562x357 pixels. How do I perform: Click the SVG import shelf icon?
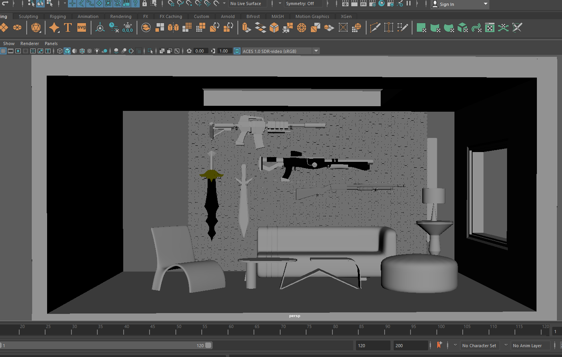[82, 28]
